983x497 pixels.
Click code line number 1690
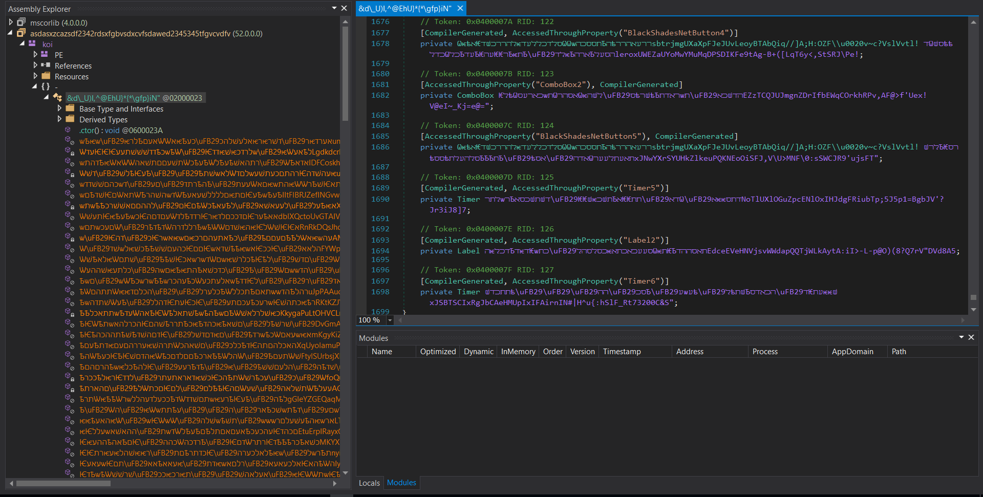(380, 199)
